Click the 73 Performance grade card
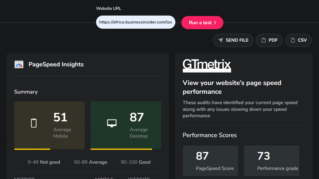This screenshot has height=179, width=319. tap(271, 161)
